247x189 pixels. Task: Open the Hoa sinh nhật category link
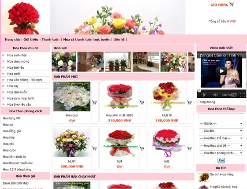point(17,55)
